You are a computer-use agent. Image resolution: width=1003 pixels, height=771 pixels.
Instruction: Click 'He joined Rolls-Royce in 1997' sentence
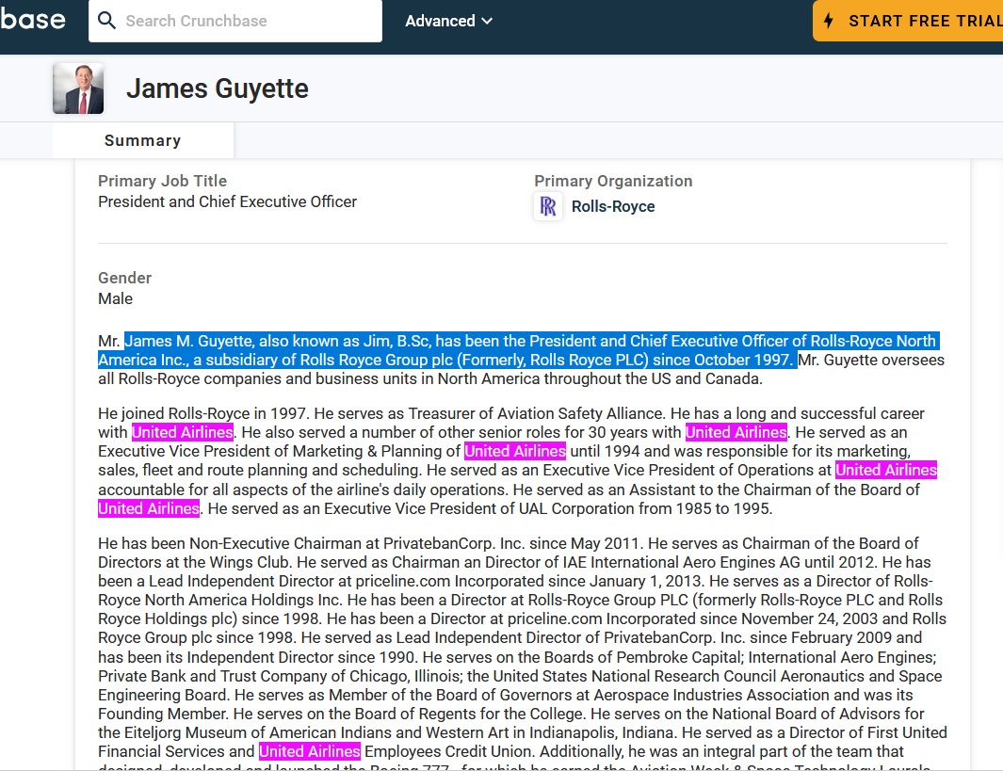(203, 413)
